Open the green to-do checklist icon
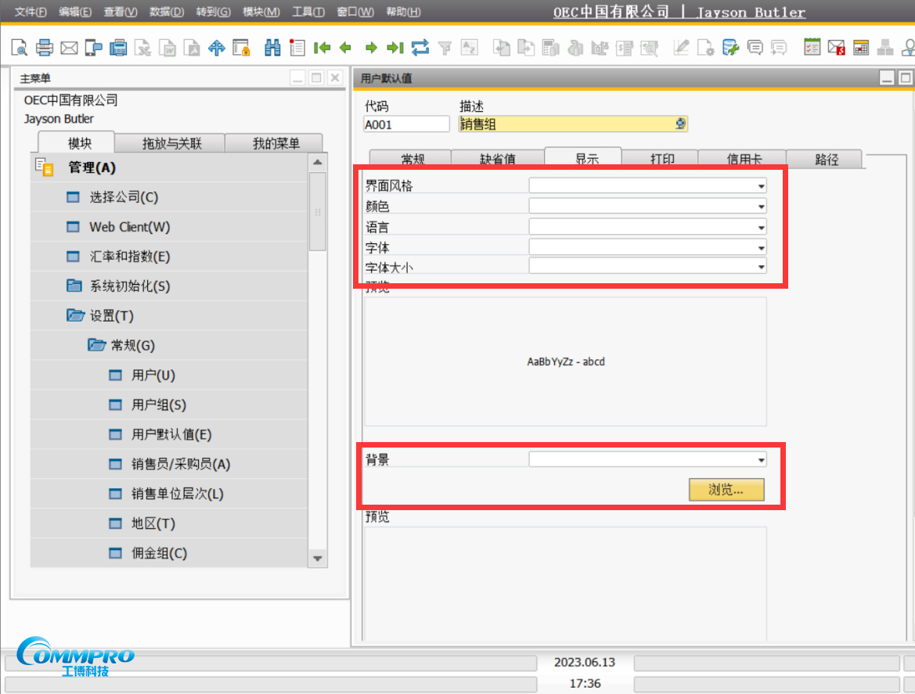This screenshot has width=915, height=694. pyautogui.click(x=812, y=48)
